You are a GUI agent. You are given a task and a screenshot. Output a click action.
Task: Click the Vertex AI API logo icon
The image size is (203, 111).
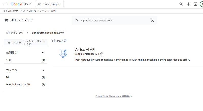tap(63, 53)
